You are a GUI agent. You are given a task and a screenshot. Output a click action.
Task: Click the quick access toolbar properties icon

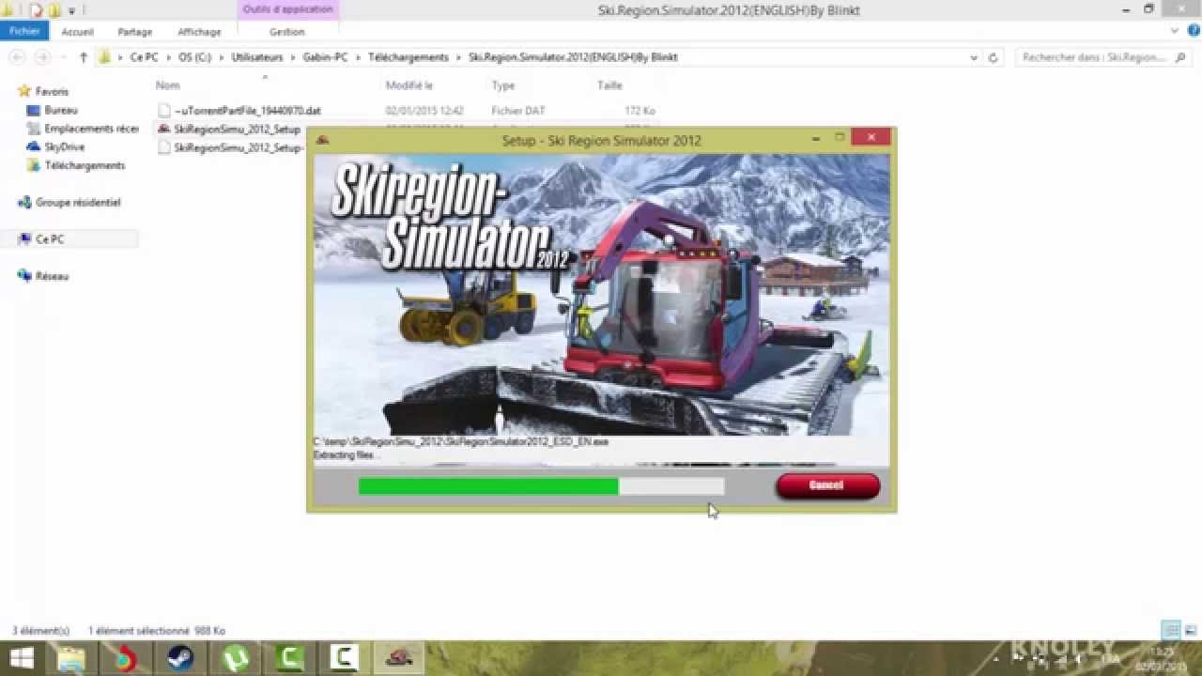tap(37, 10)
